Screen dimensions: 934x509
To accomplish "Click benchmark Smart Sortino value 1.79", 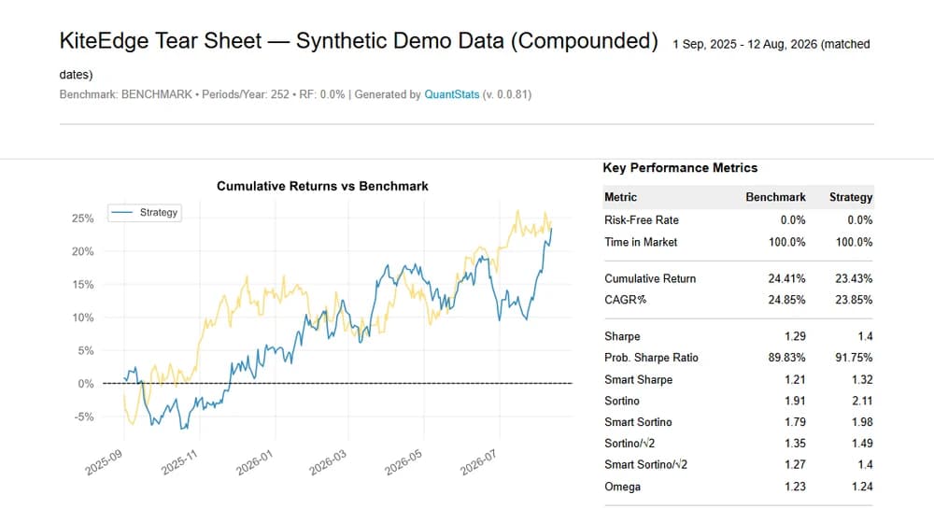I will (x=795, y=421).
